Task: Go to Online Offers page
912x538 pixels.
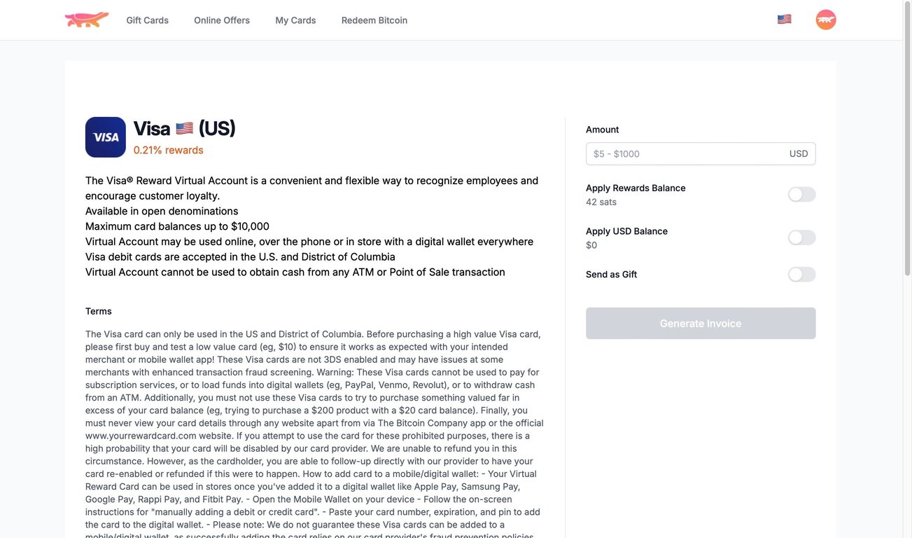Action: 222,20
